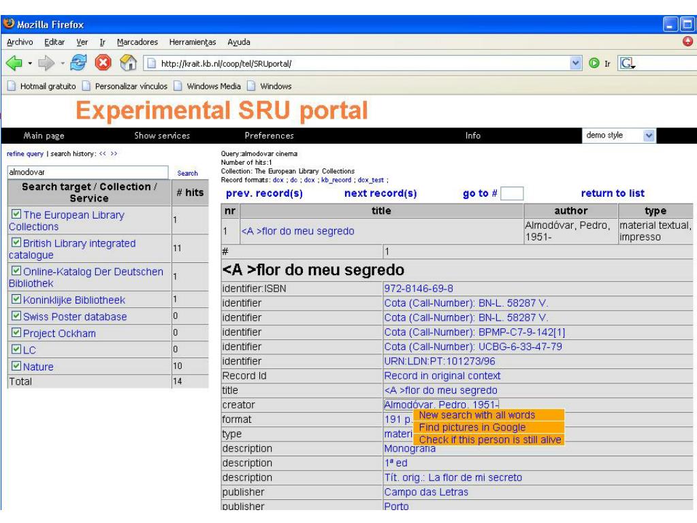
Task: Open the Forward button history dropdown arrow
Action: [62, 63]
